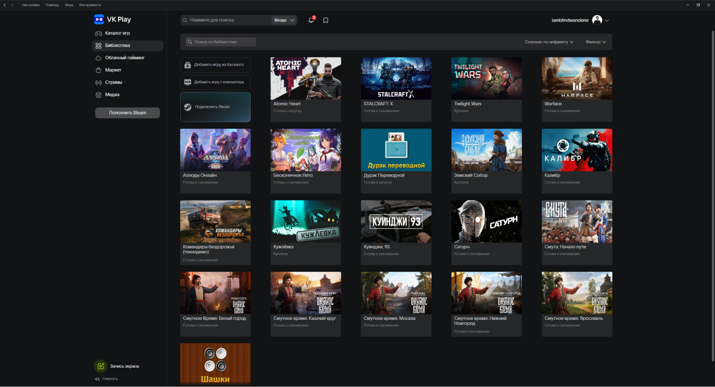Open Смутное время: Ярославль cover
Image resolution: width=715 pixels, height=387 pixels.
click(x=577, y=293)
